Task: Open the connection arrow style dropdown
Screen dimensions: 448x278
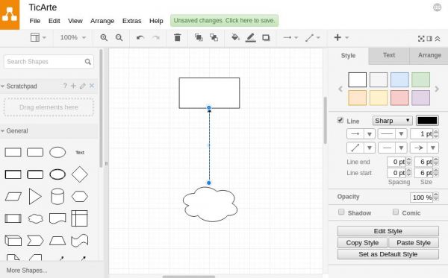Action: [x=290, y=37]
